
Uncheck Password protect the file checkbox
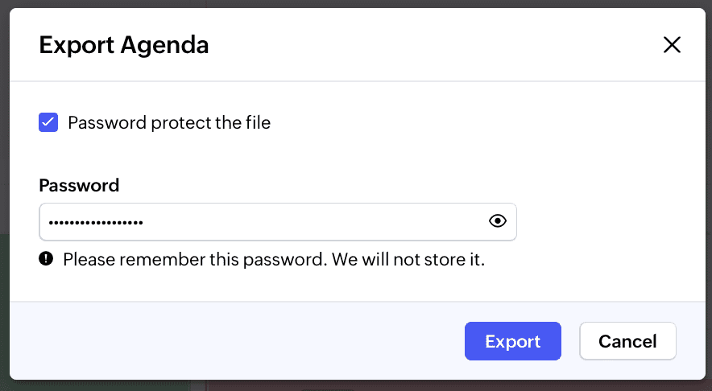(48, 122)
